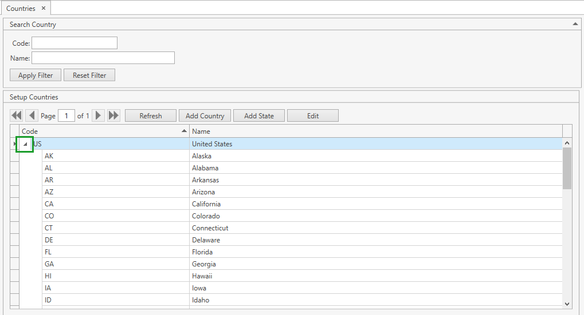This screenshot has height=315, width=584.
Task: Collapse the US country row
Action: [x=25, y=144]
